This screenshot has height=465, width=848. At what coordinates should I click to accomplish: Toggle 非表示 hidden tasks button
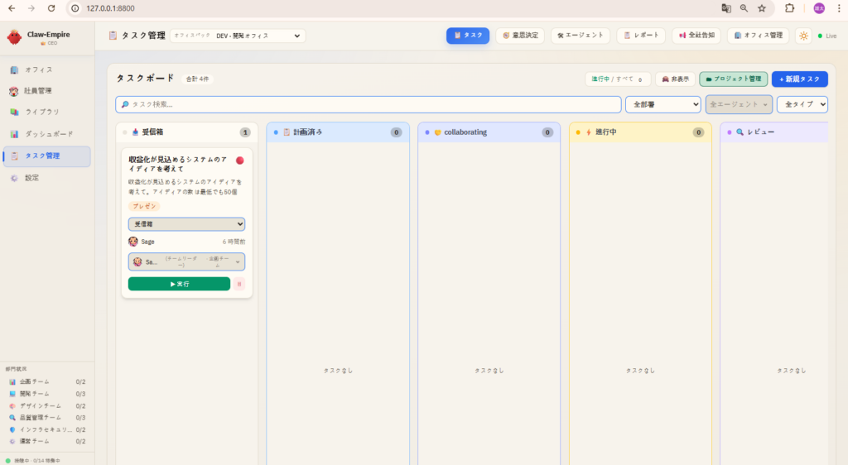[675, 79]
